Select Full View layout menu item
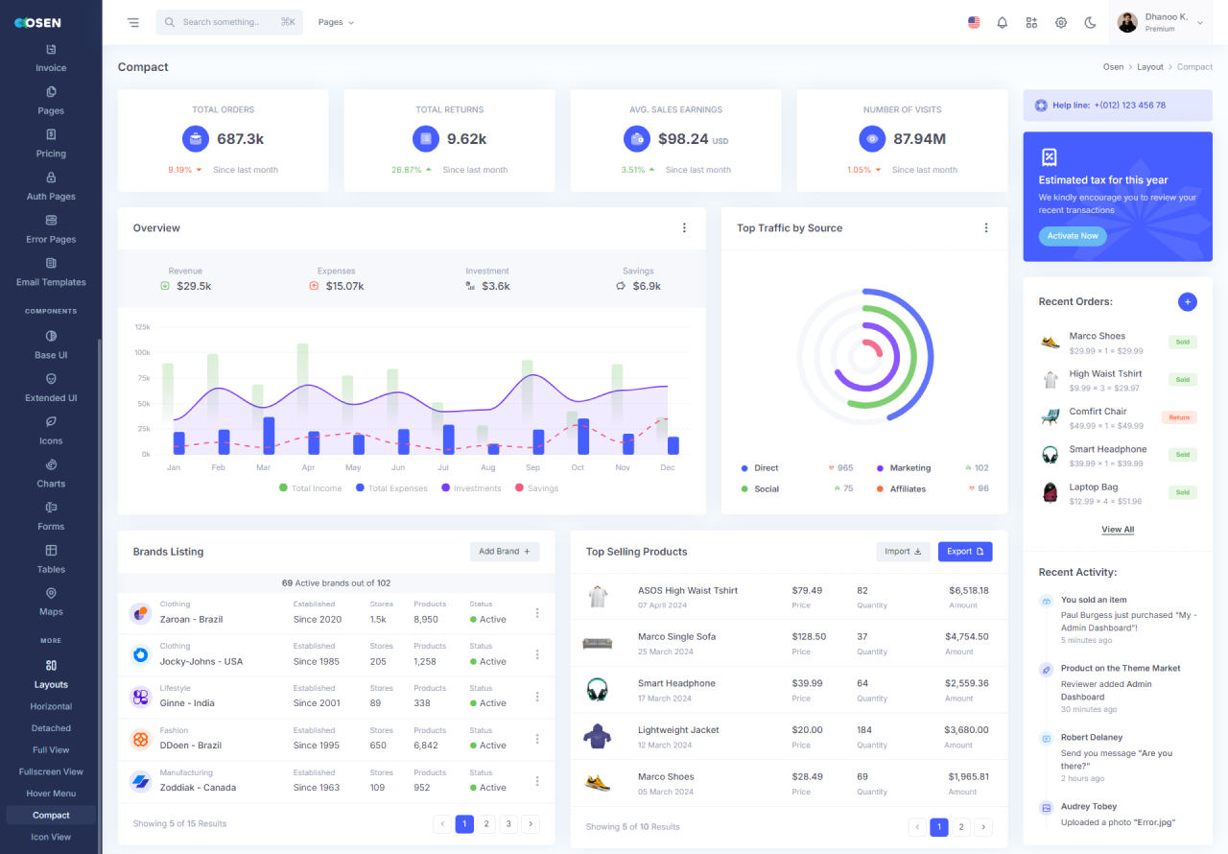This screenshot has height=854, width=1228. point(51,750)
